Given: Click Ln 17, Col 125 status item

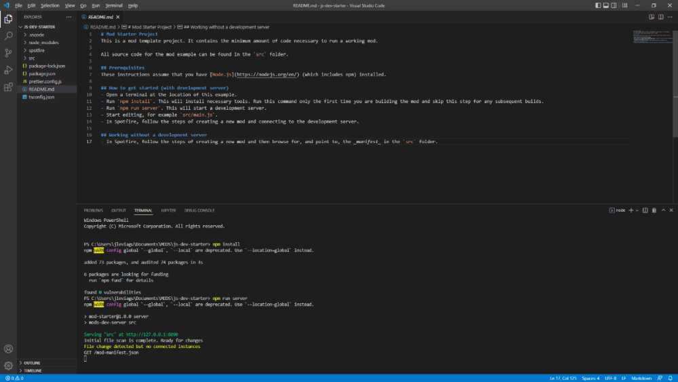Looking at the screenshot, I should pos(563,378).
